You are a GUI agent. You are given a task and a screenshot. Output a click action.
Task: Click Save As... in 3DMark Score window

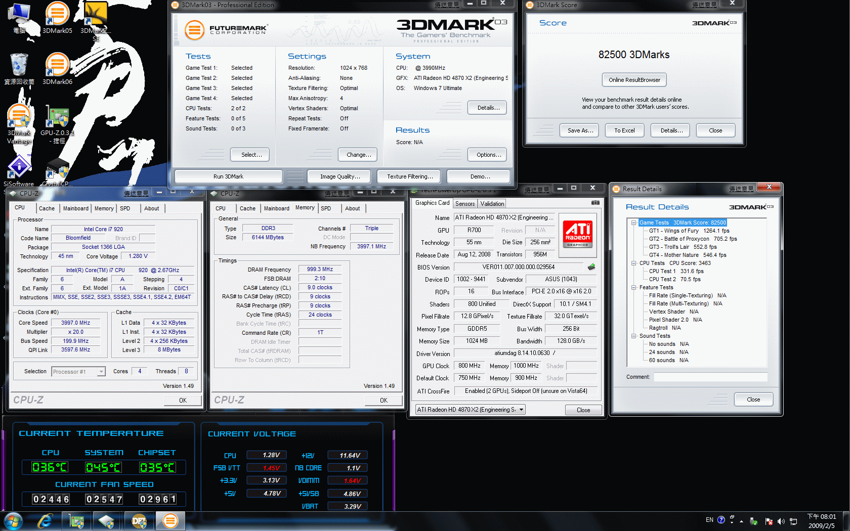pyautogui.click(x=580, y=130)
